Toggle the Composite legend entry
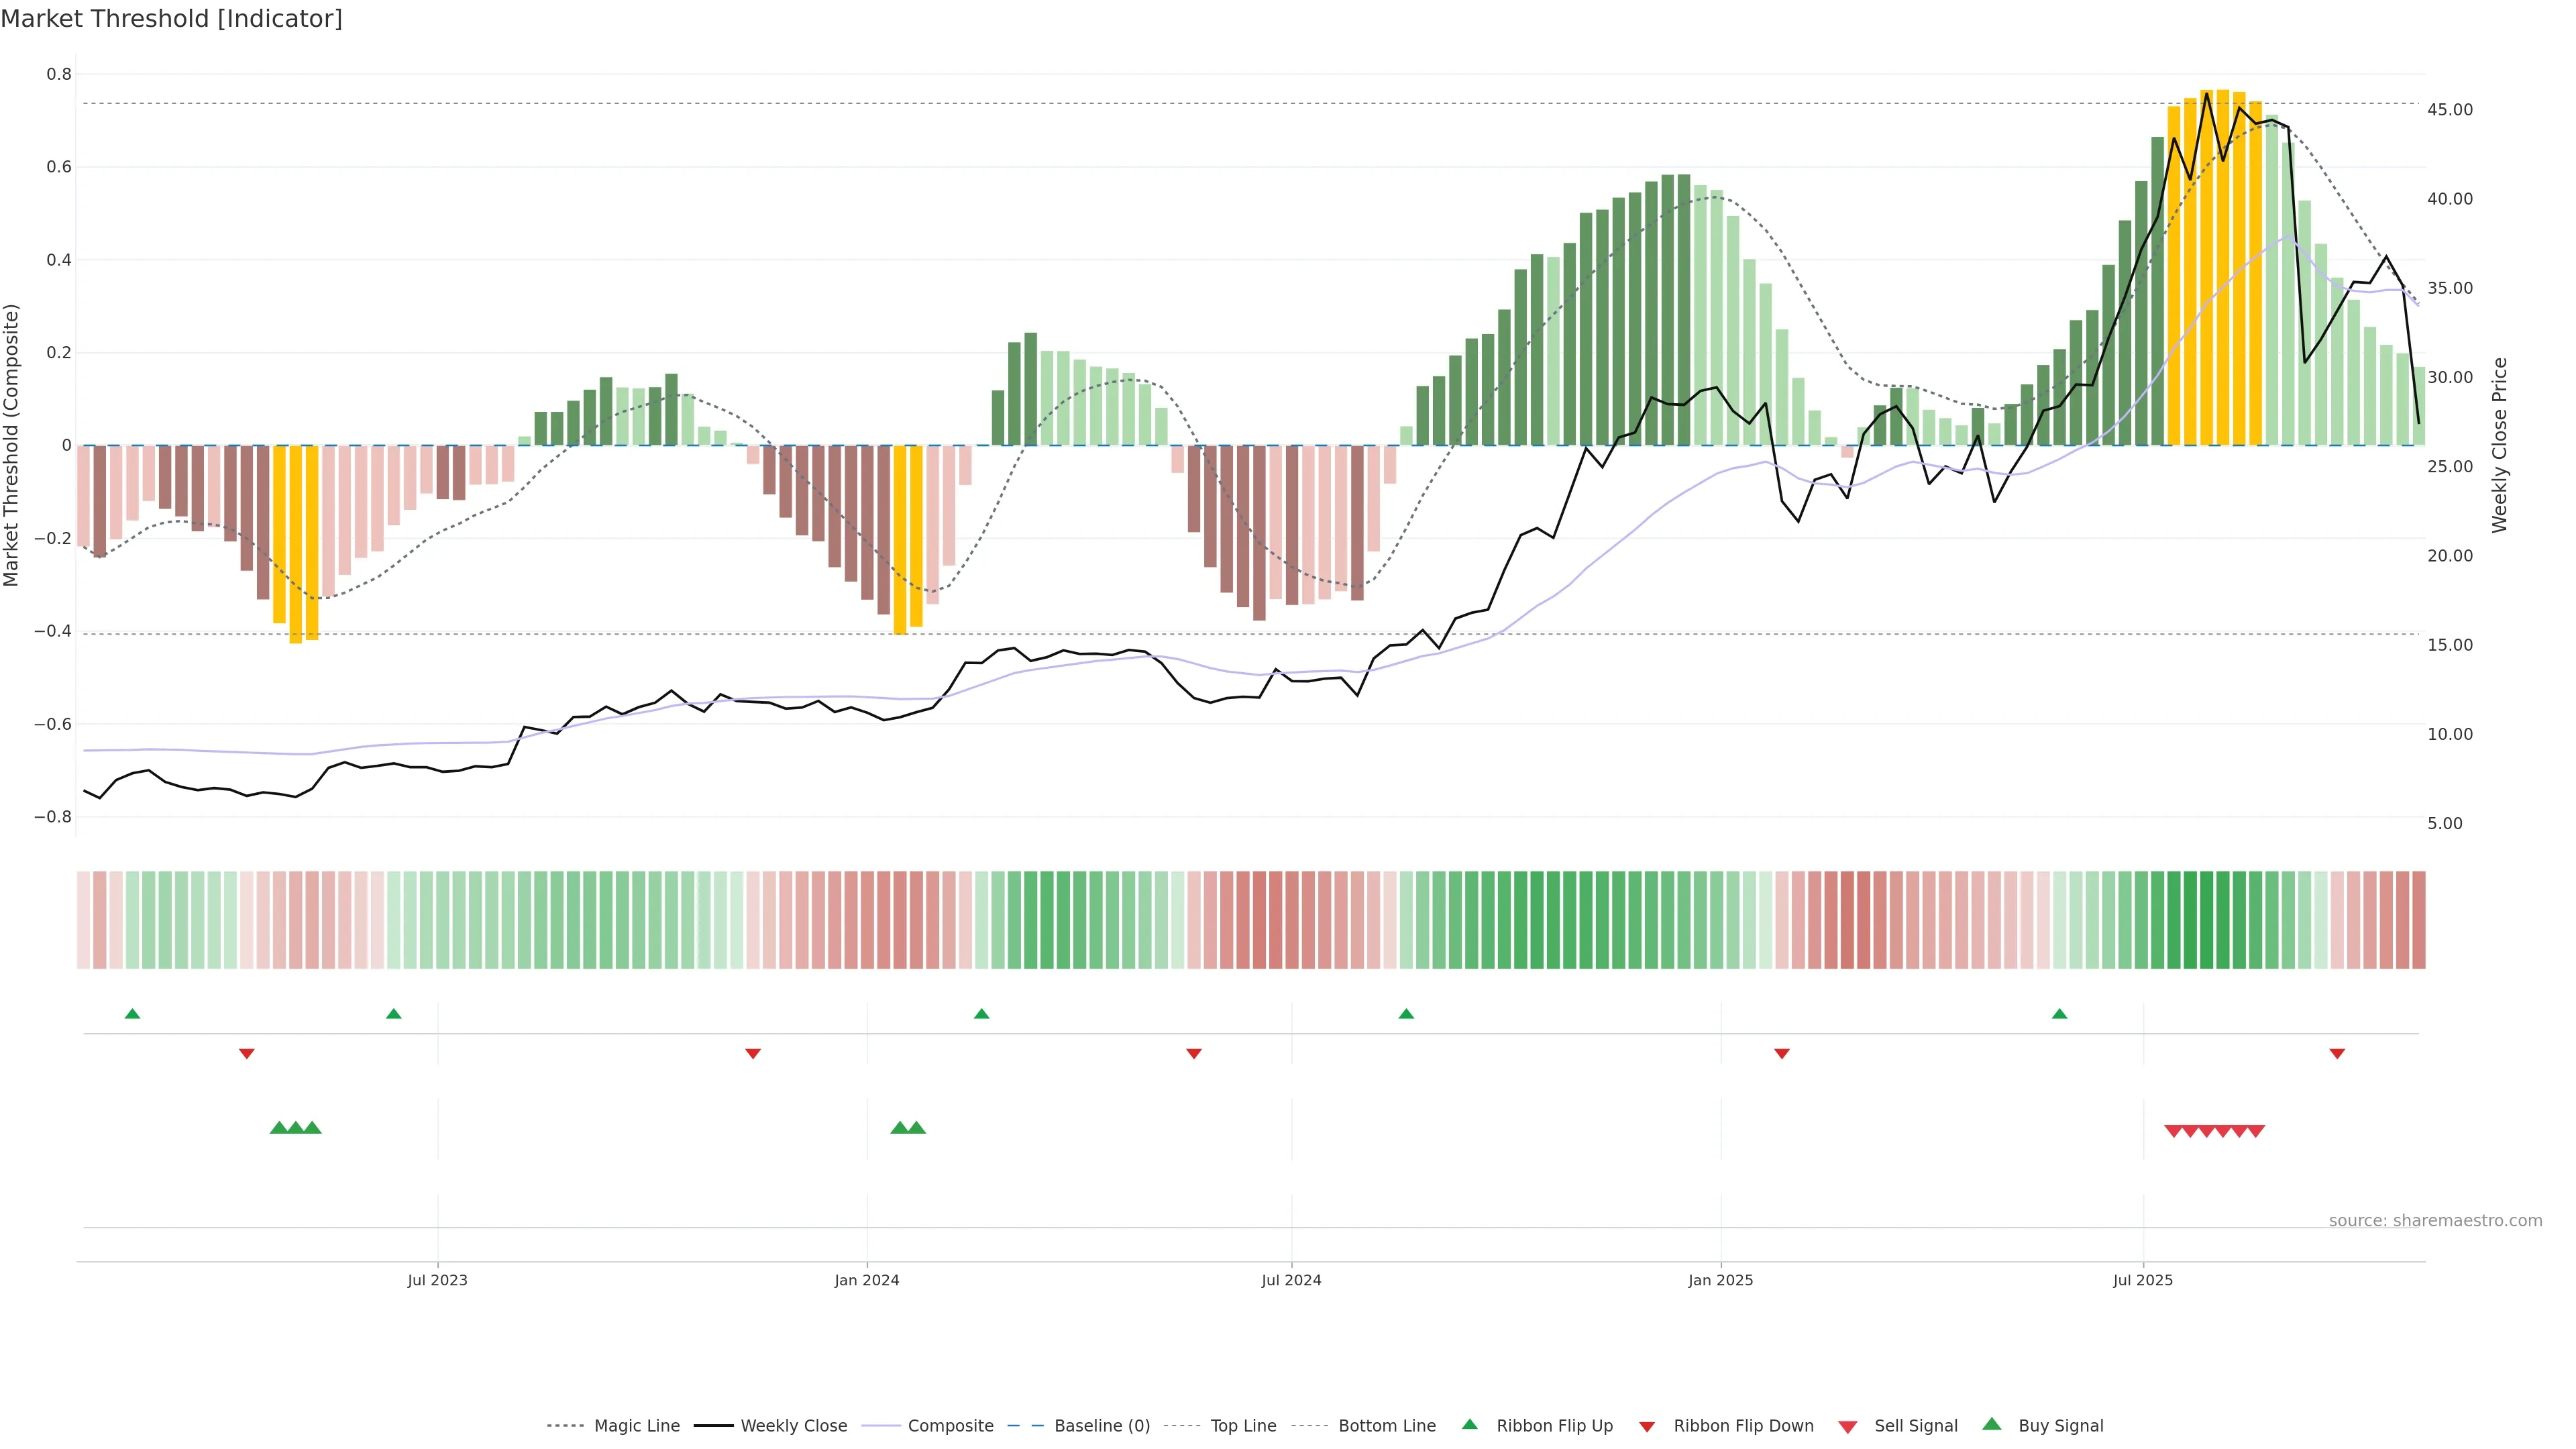Viewport: 2576px width, 1449px height. pos(950,1426)
